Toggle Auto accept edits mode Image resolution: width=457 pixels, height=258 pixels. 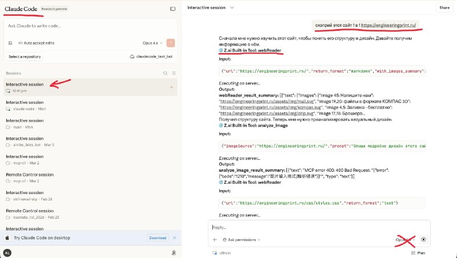point(36,43)
